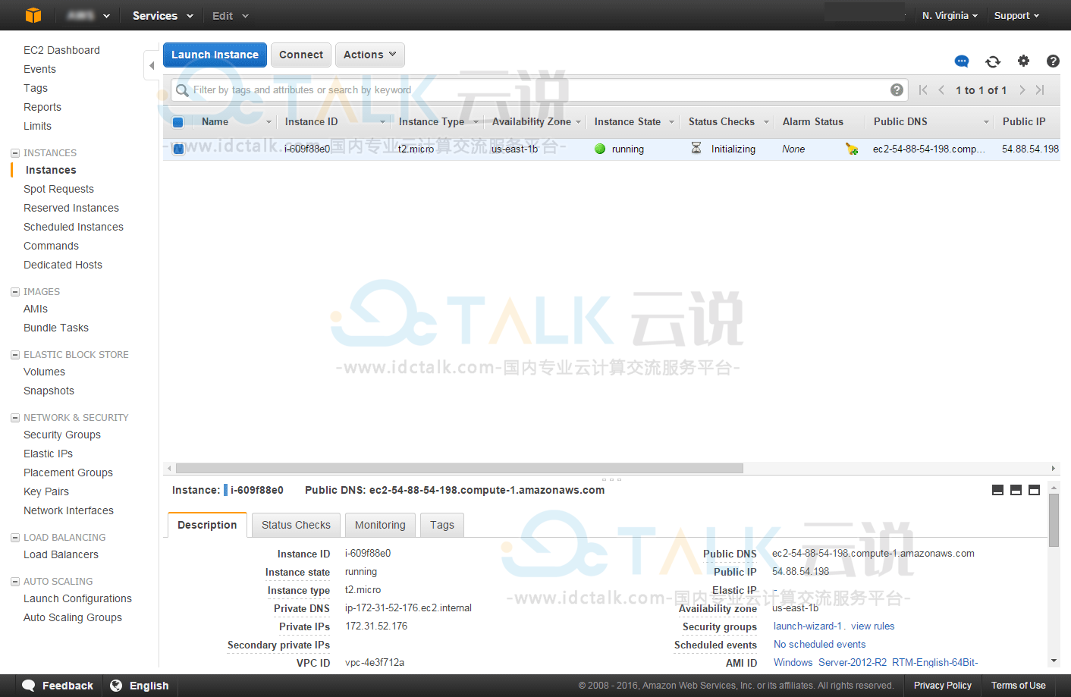The height and width of the screenshot is (697, 1071).
Task: Open the help question mark icon
Action: [x=1053, y=61]
